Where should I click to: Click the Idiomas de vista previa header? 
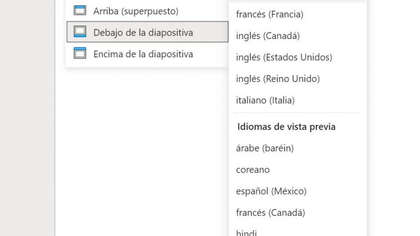point(286,126)
